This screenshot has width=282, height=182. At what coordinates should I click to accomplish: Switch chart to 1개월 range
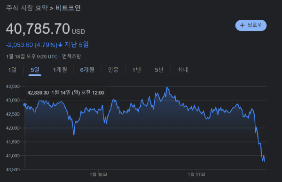(x=60, y=70)
